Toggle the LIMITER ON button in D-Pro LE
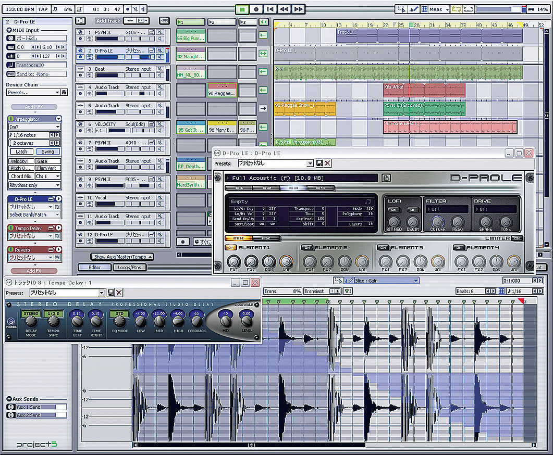 click(517, 238)
